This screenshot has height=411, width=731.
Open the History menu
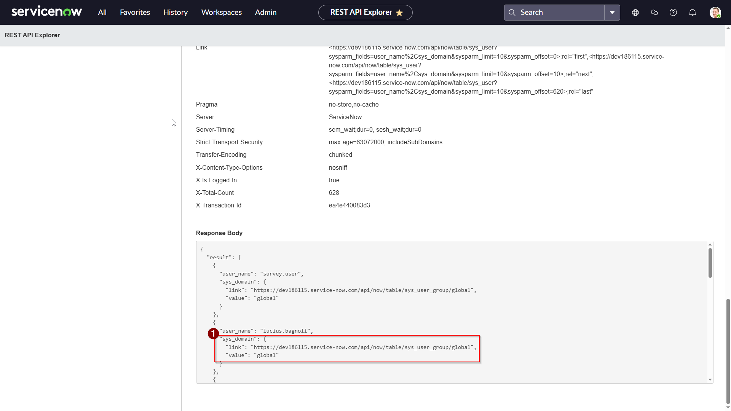pyautogui.click(x=175, y=12)
